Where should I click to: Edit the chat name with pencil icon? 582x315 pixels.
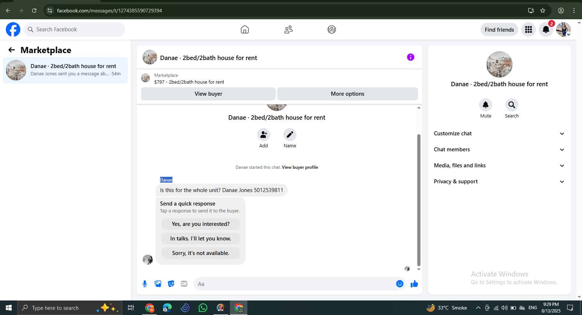[x=290, y=135]
